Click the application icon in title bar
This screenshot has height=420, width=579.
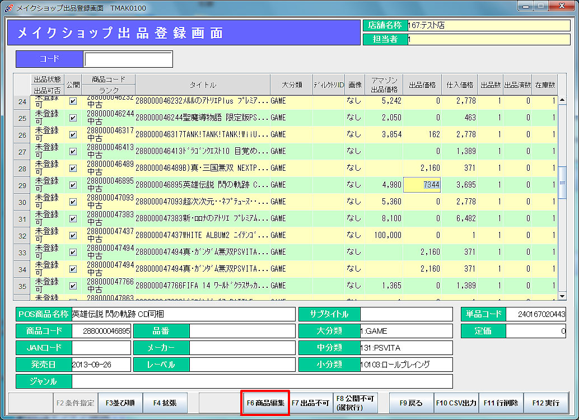click(x=9, y=8)
